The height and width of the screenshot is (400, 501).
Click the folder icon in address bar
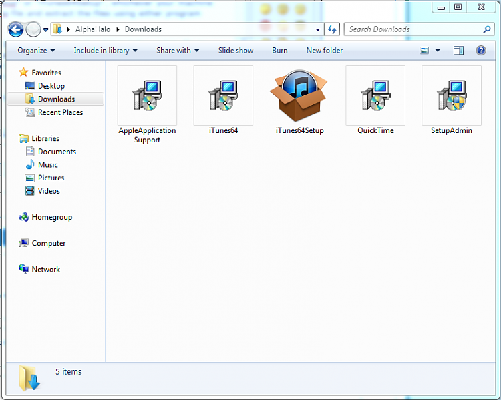(58, 29)
